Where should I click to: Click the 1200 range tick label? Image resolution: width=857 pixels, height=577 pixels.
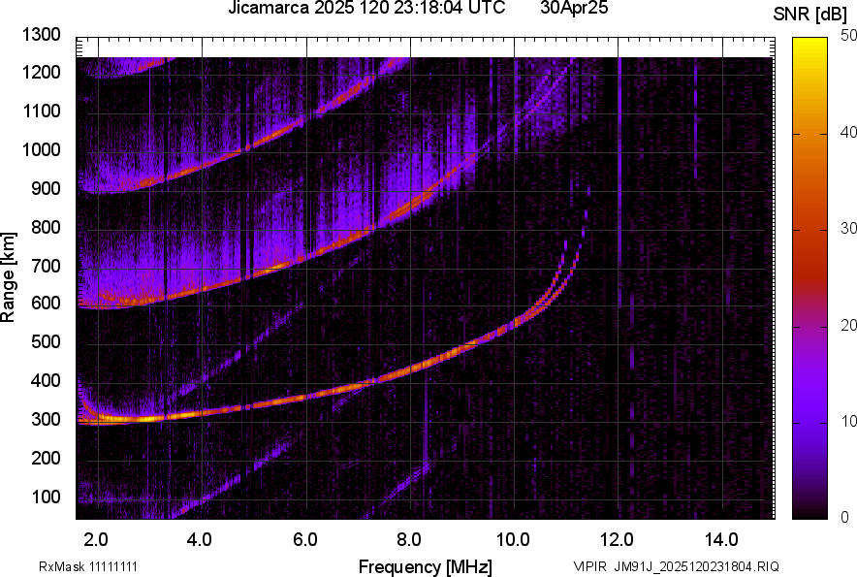click(42, 72)
